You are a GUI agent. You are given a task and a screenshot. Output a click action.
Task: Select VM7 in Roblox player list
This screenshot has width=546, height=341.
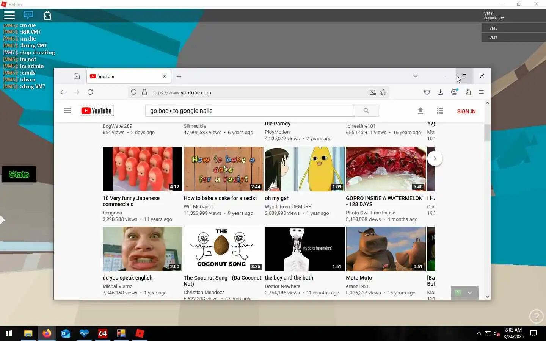point(513,38)
